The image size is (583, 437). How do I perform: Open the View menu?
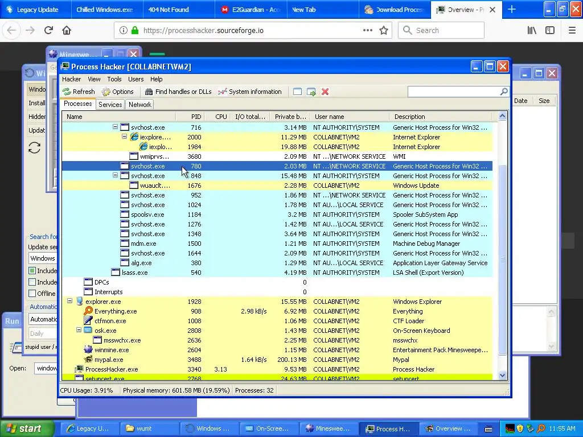(x=94, y=79)
